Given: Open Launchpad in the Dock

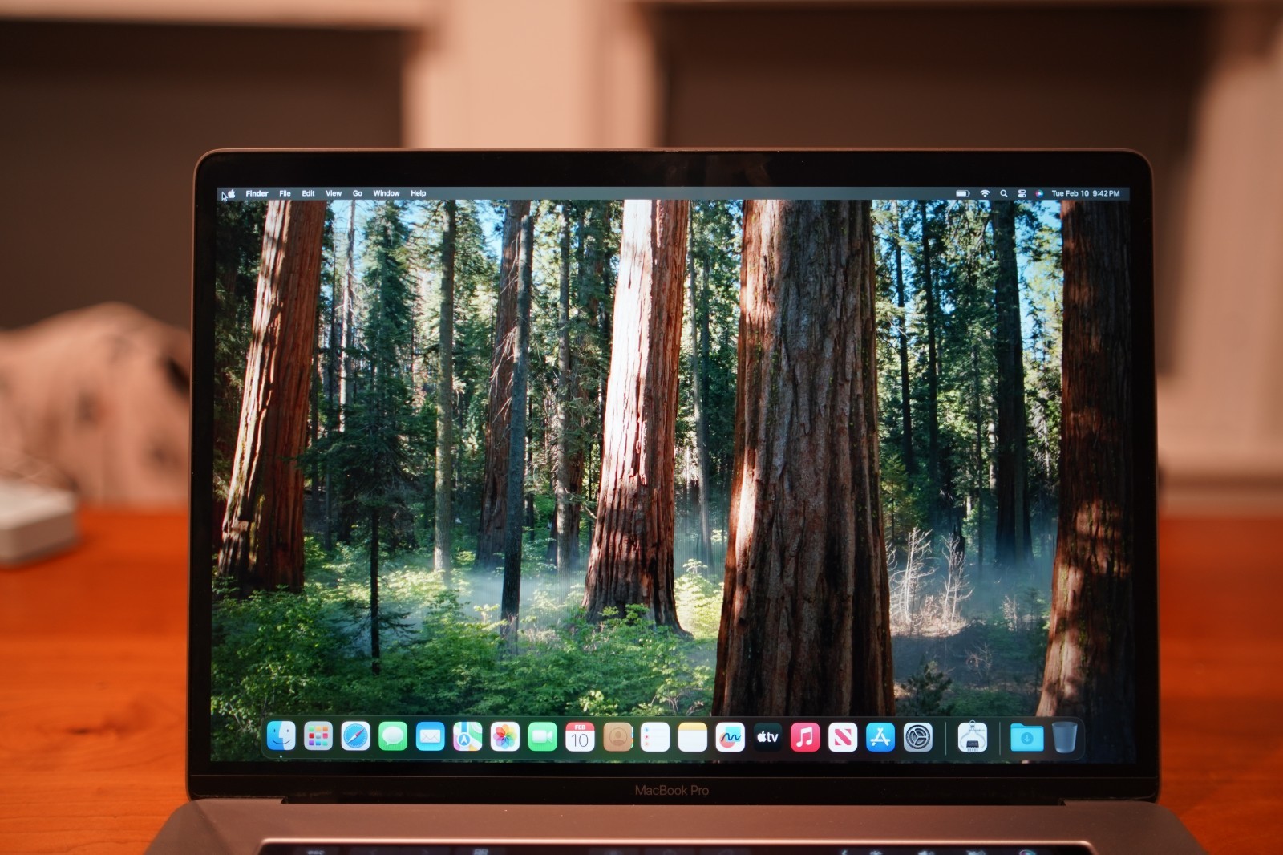Looking at the screenshot, I should point(318,736).
